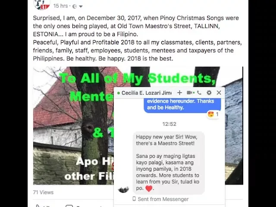Open chat options gear in Messenger popup
The height and width of the screenshot is (207, 276).
coord(209,93)
